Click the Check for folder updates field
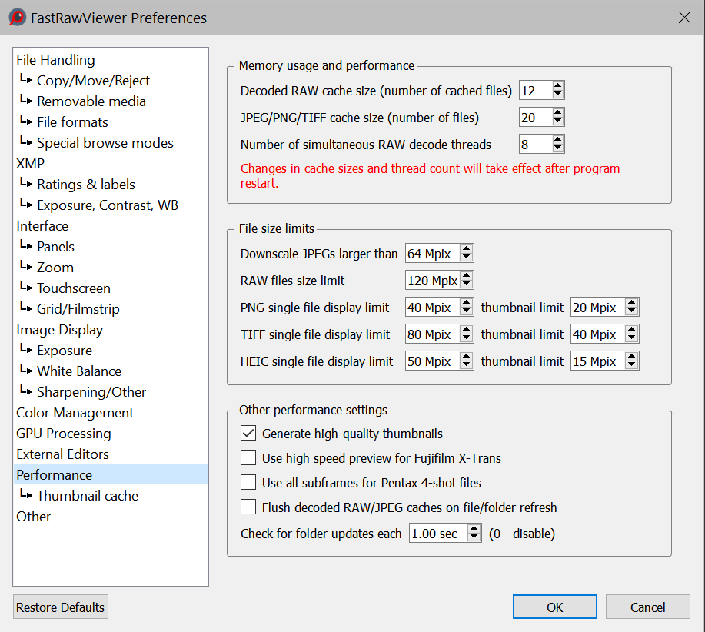Screen dimensions: 705x632 pyautogui.click(x=437, y=534)
